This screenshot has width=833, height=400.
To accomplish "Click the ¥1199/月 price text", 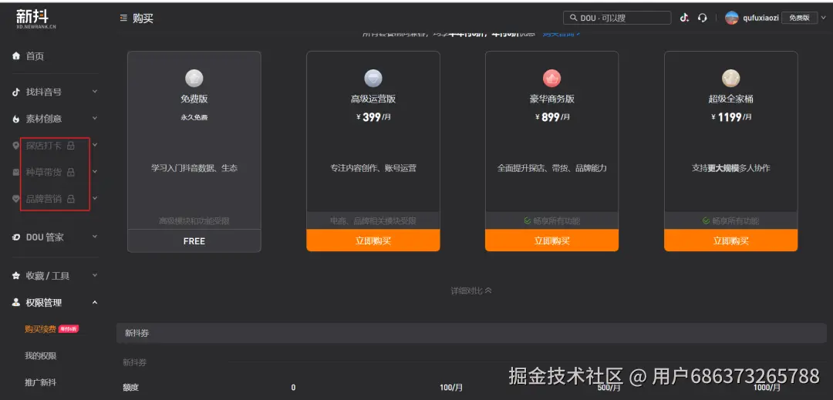I will tap(730, 117).
